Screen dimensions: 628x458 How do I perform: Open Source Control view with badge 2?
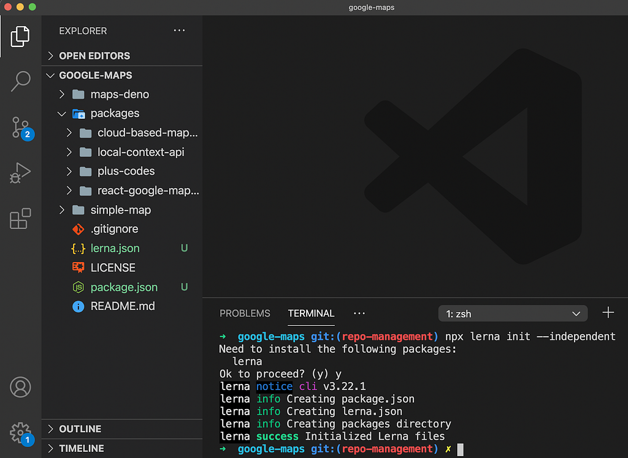pos(21,128)
